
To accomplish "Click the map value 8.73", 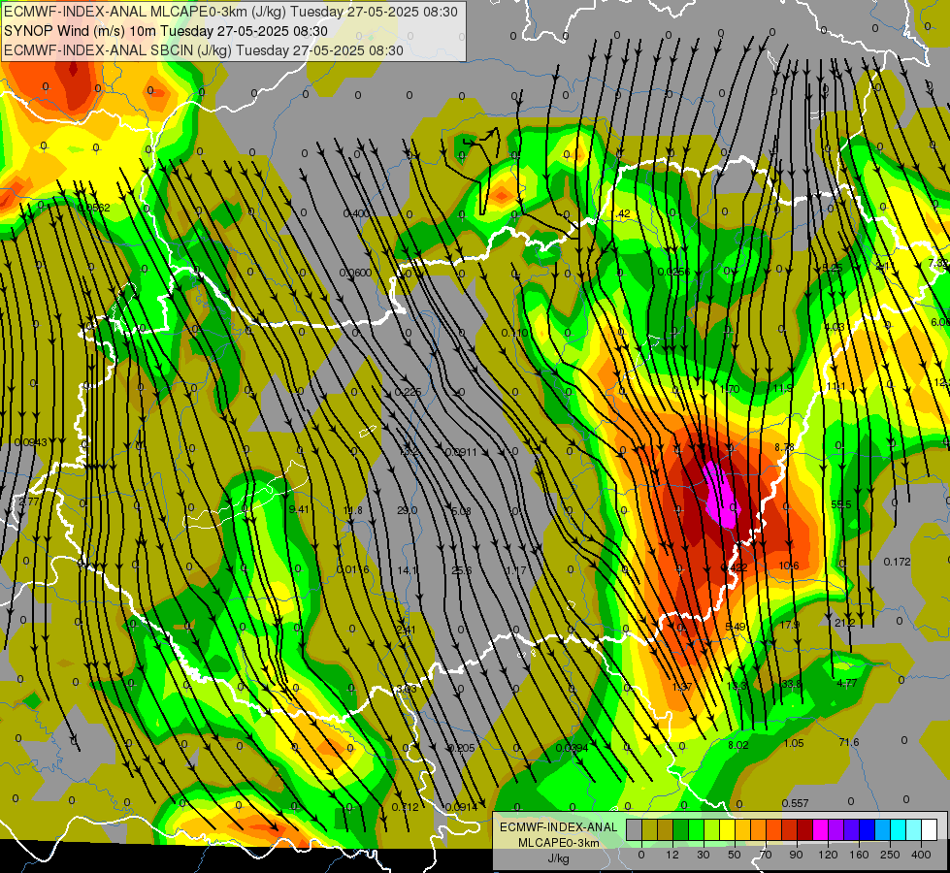I will coord(784,447).
